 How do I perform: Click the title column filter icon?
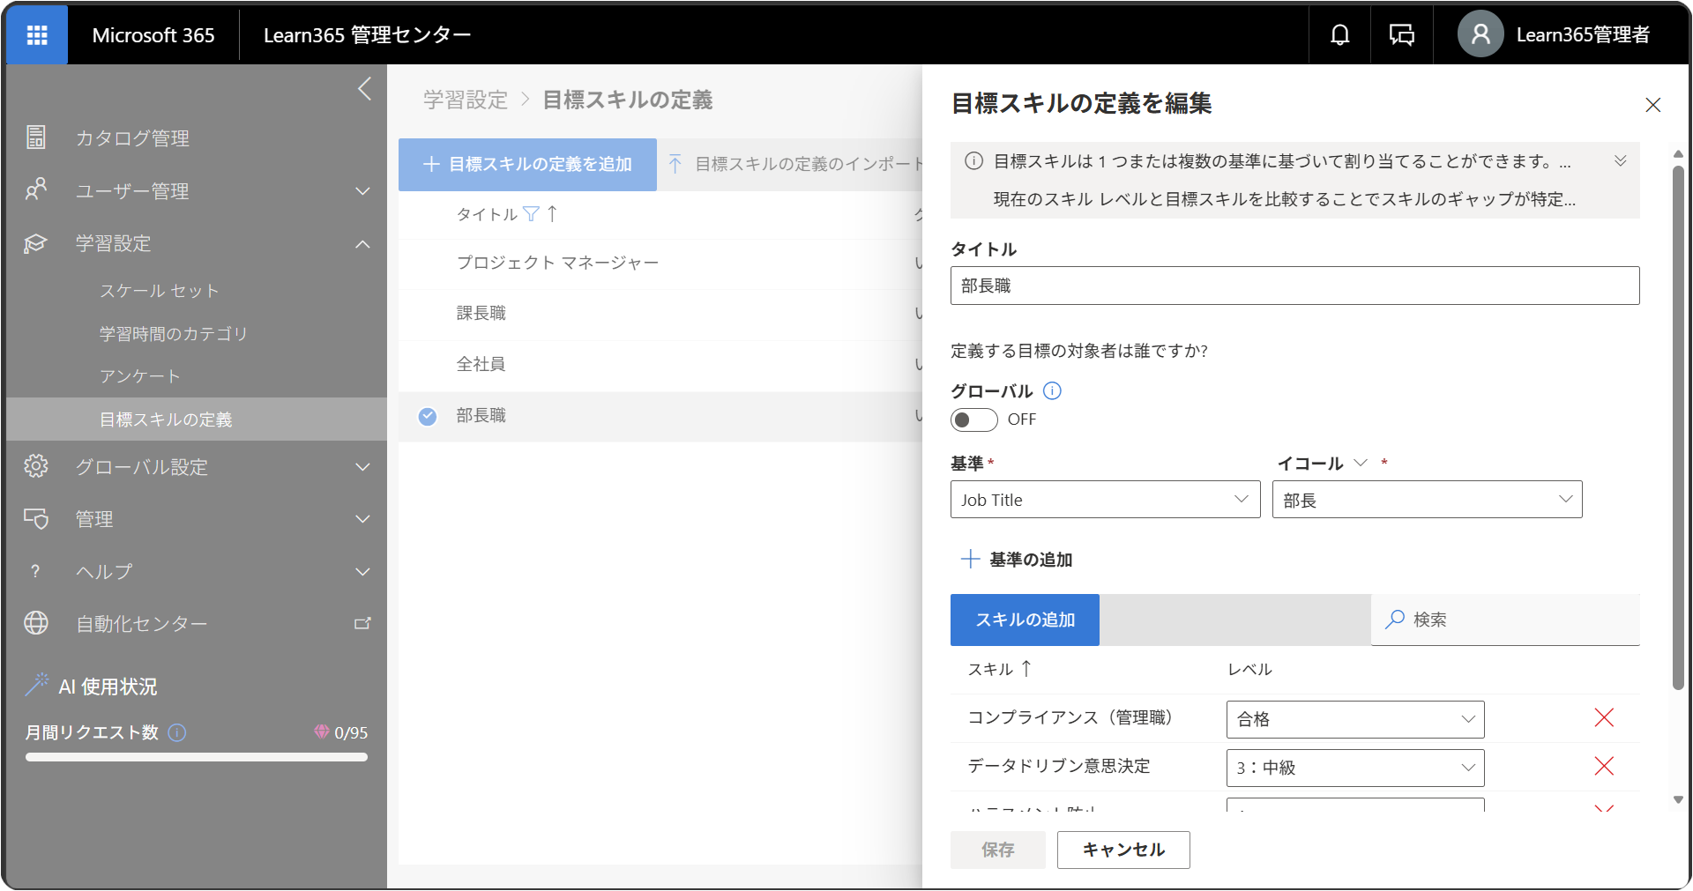(531, 213)
